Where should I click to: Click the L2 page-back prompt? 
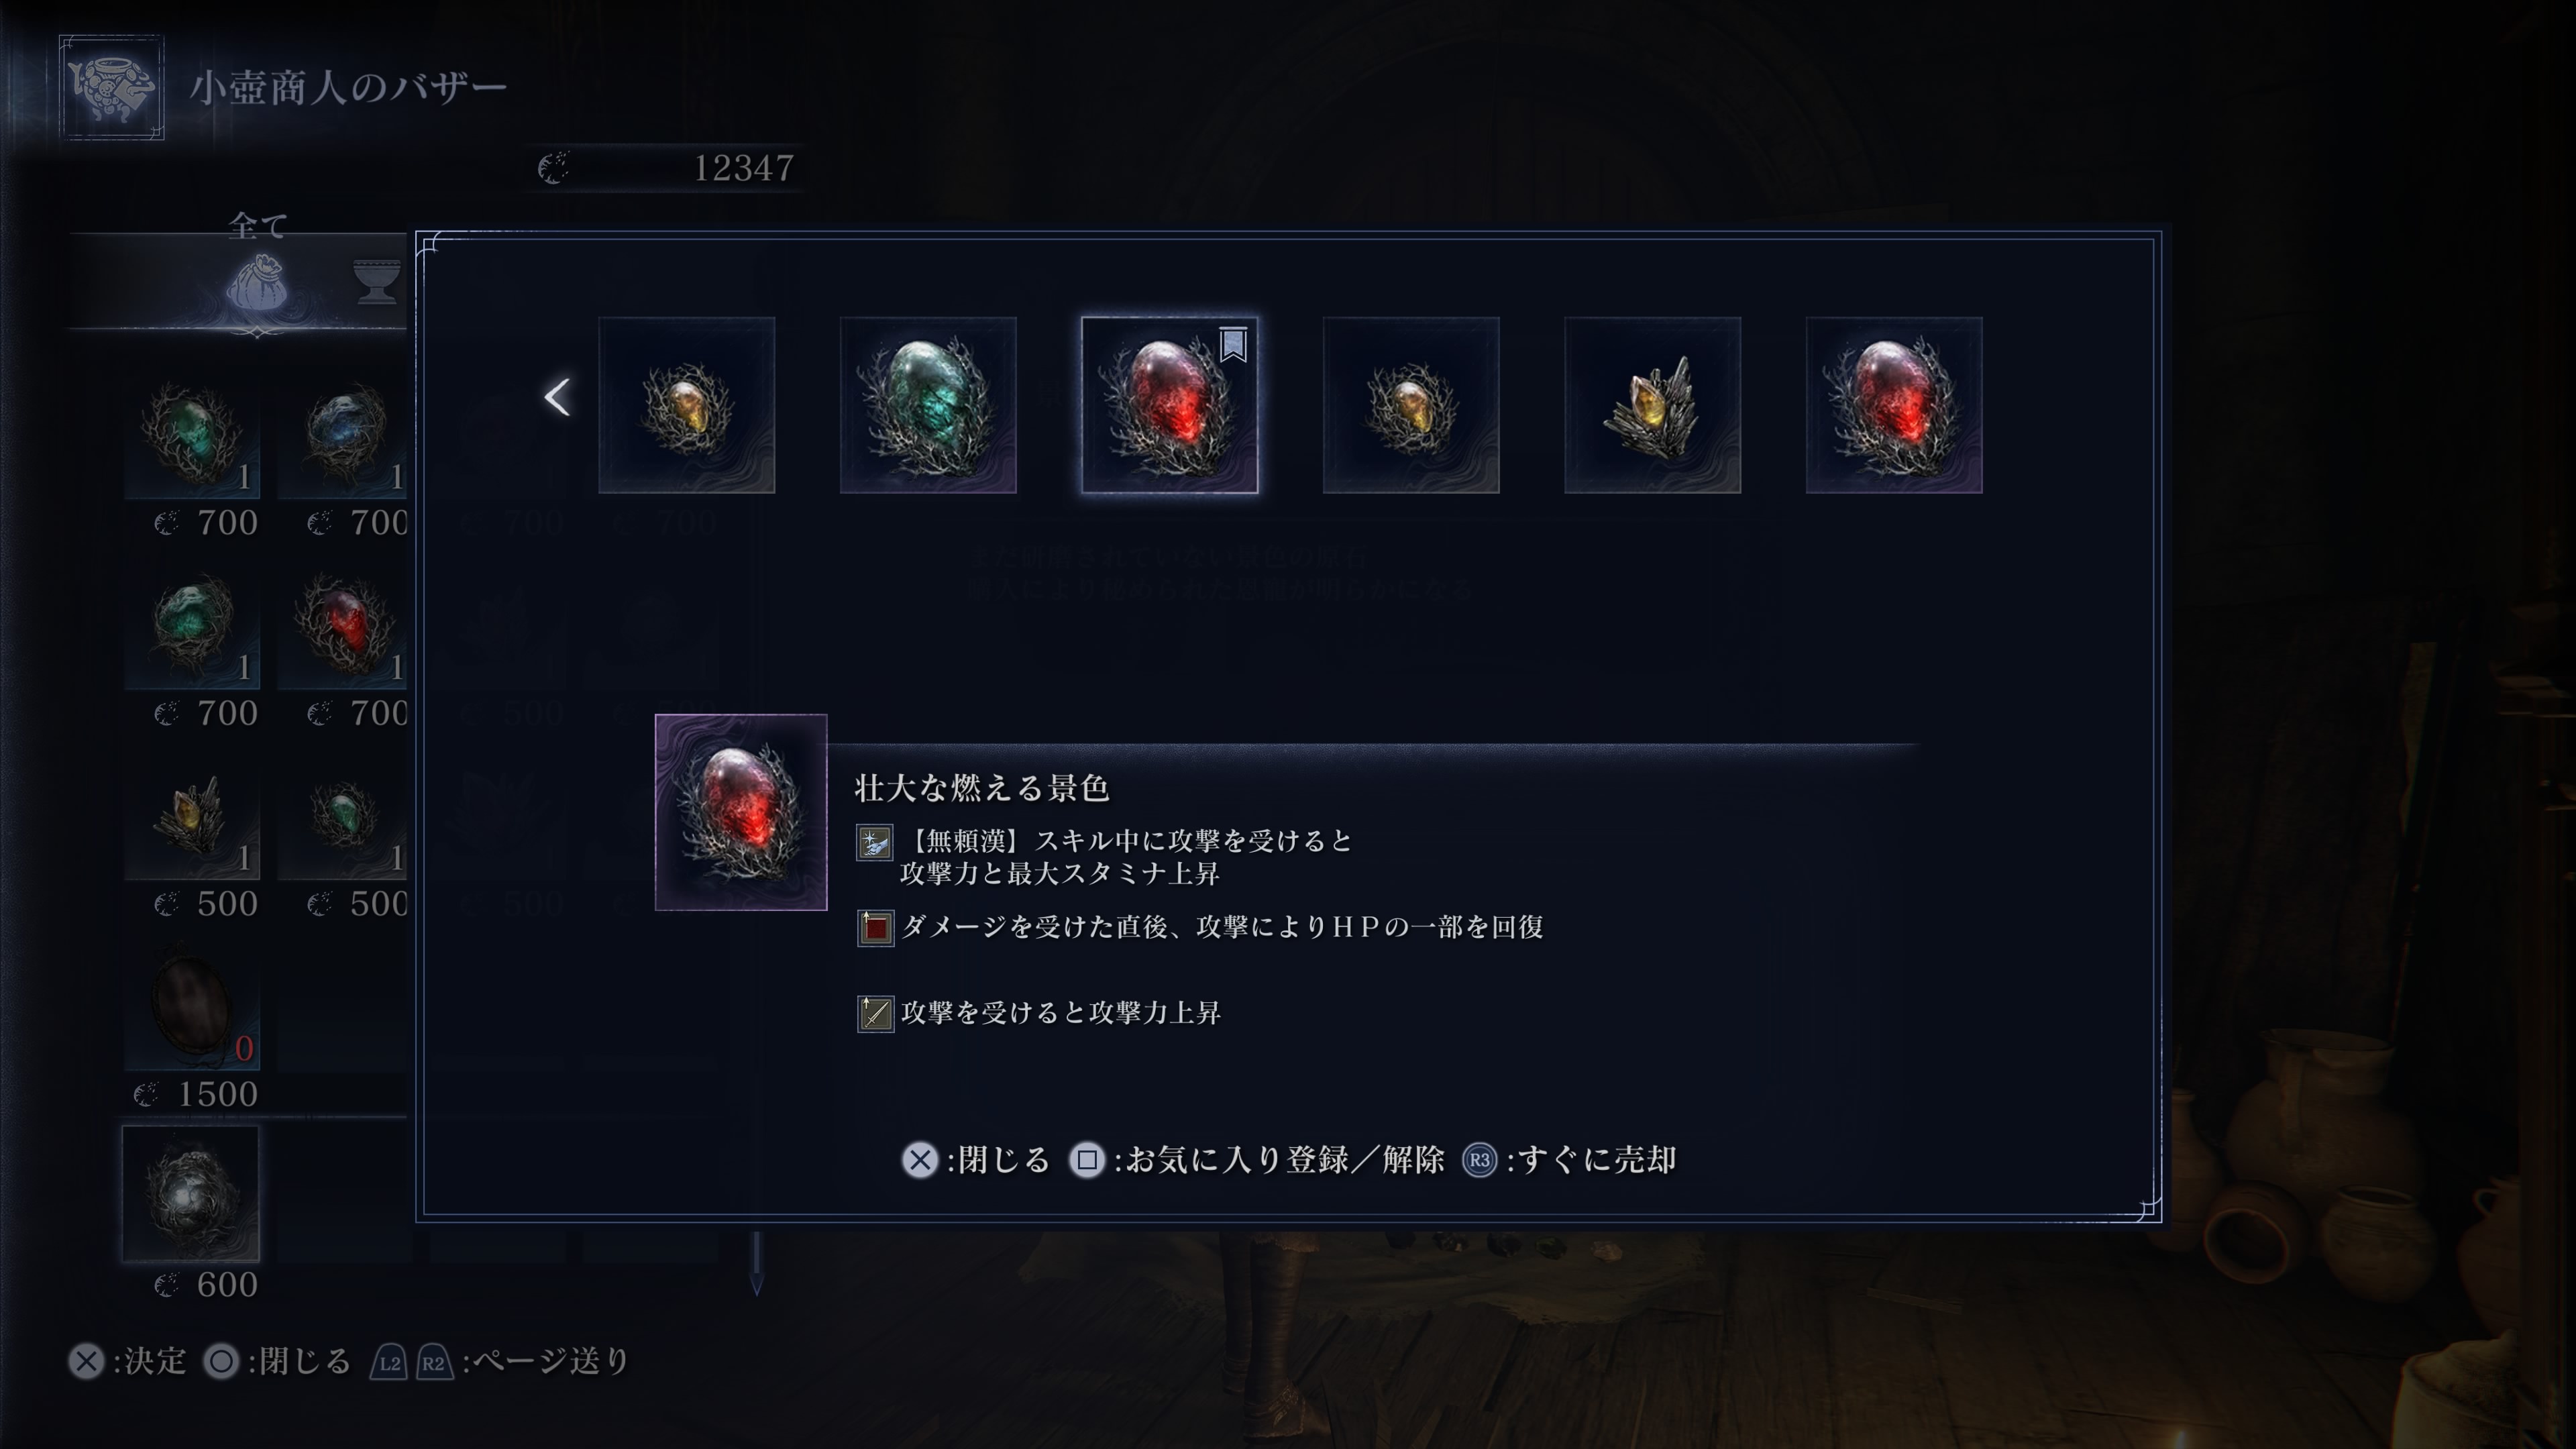(x=389, y=1362)
